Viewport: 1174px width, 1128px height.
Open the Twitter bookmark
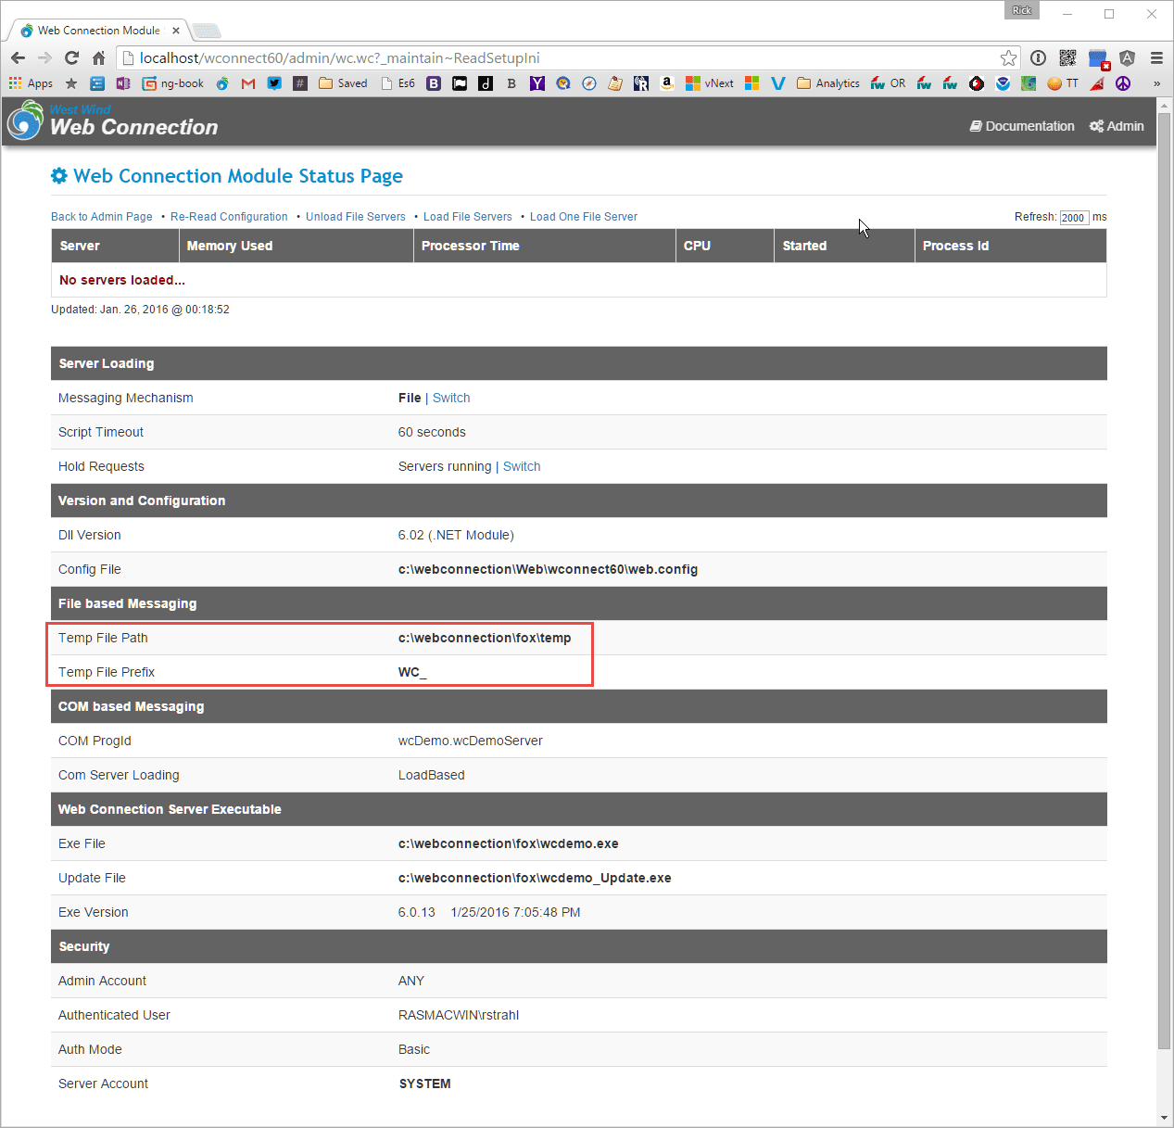[274, 83]
